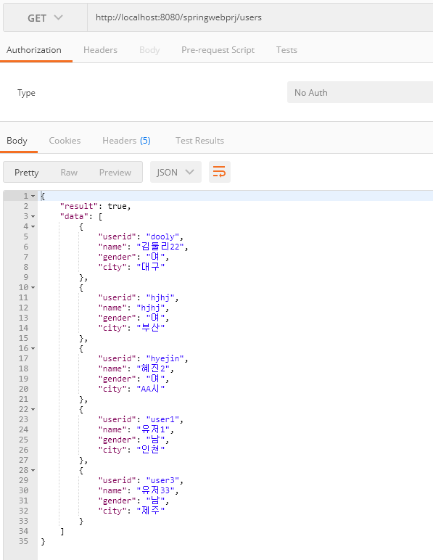Open the request Headers tab
The height and width of the screenshot is (560, 433).
point(100,50)
